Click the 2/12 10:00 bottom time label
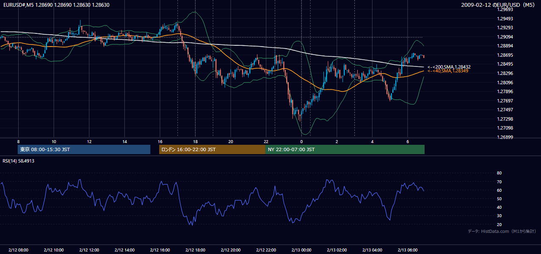The width and height of the screenshot is (541, 254). [54, 250]
